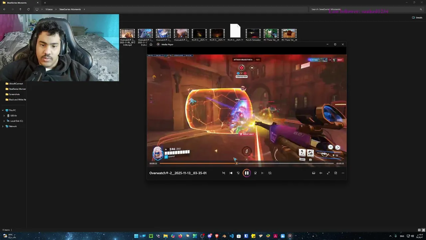Screen dimensions: 426x240
Task: Open Brave browser from taskbar
Action: click(x=217, y=236)
